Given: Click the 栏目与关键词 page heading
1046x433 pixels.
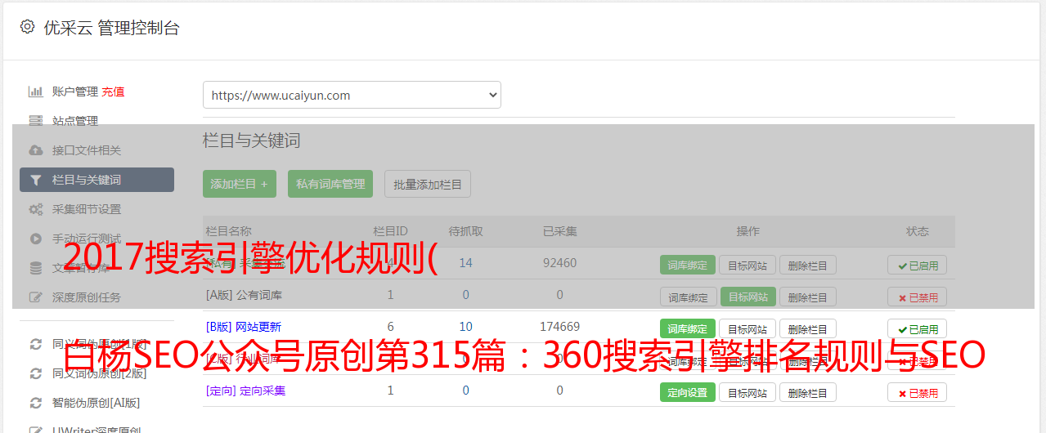Looking at the screenshot, I should (x=252, y=141).
